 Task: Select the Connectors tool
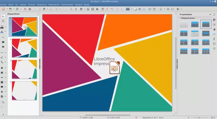[2, 62]
